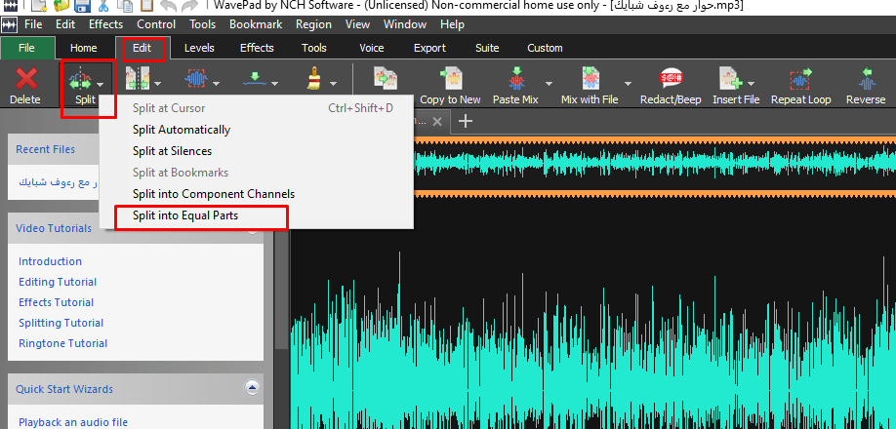Choose Split at Silences
Screen dimensions: 896x429
(256, 151)
